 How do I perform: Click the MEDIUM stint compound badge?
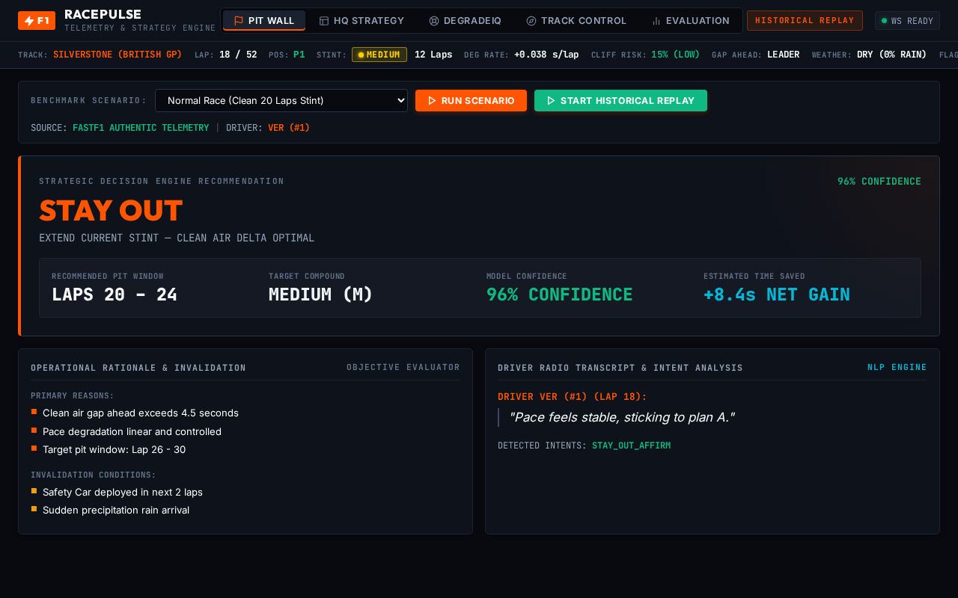pos(379,55)
